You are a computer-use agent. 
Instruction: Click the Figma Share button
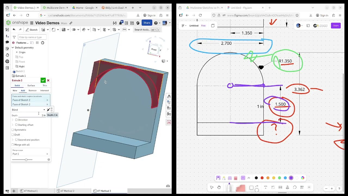pyautogui.click(x=336, y=26)
